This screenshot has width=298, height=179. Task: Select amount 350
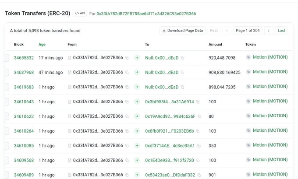click(212, 146)
